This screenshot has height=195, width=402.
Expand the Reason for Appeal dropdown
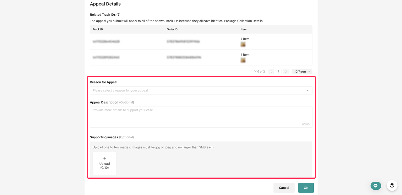201,90
